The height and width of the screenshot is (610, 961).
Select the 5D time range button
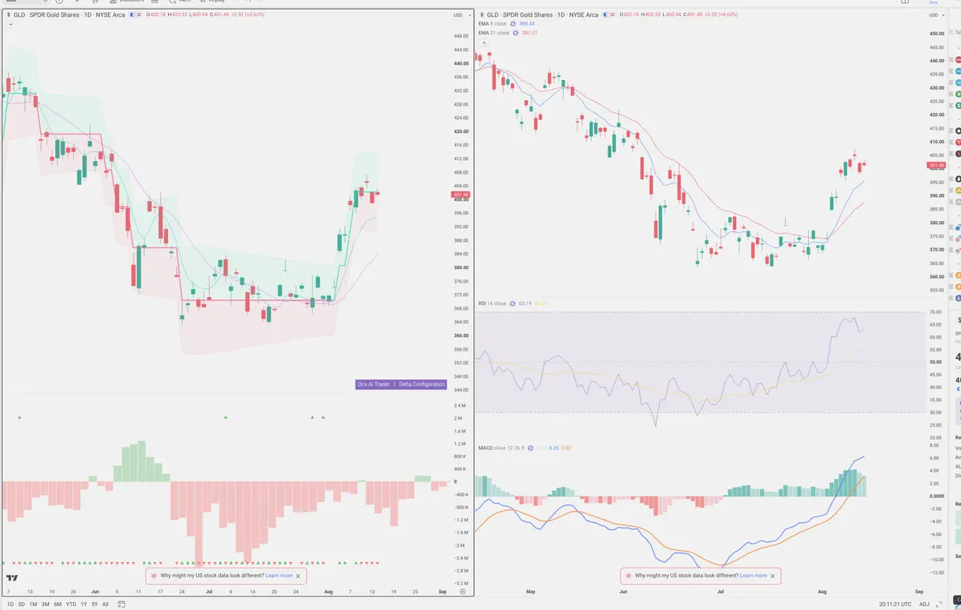pos(22,604)
